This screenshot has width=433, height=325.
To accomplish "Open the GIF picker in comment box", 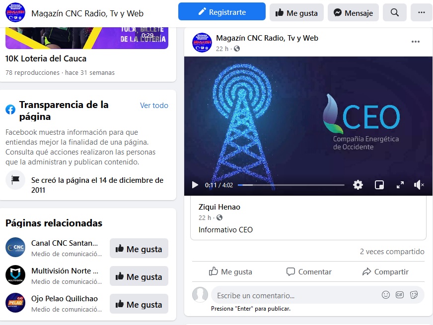I will pos(400,295).
